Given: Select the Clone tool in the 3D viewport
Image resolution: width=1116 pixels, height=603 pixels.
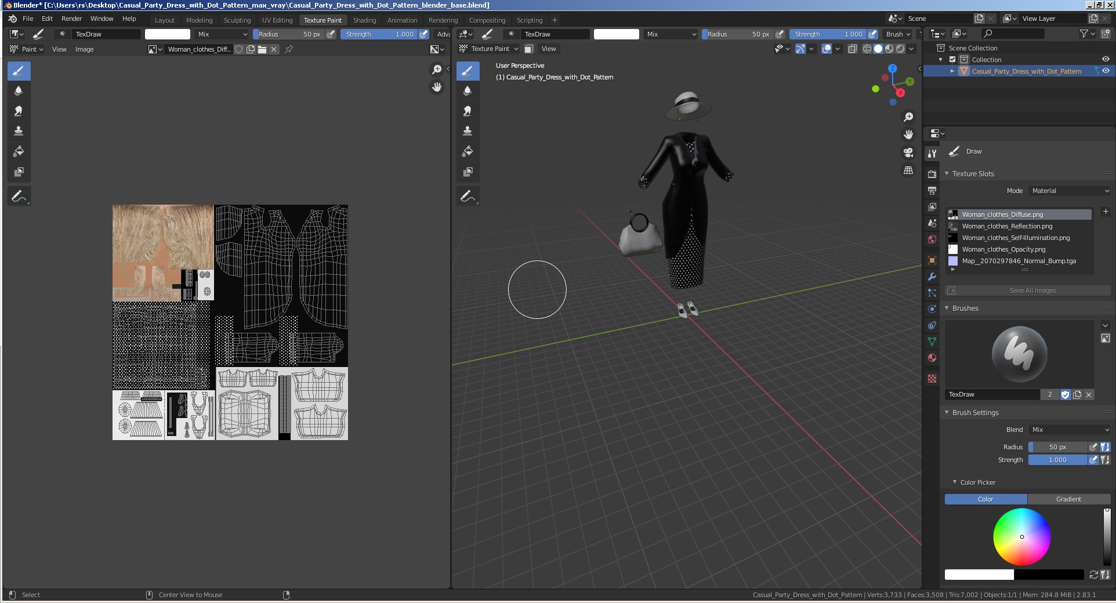Looking at the screenshot, I should 468,132.
